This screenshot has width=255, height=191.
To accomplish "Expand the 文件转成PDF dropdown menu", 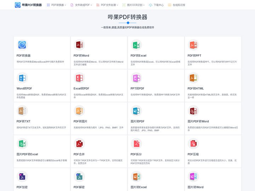I will 81,5.
